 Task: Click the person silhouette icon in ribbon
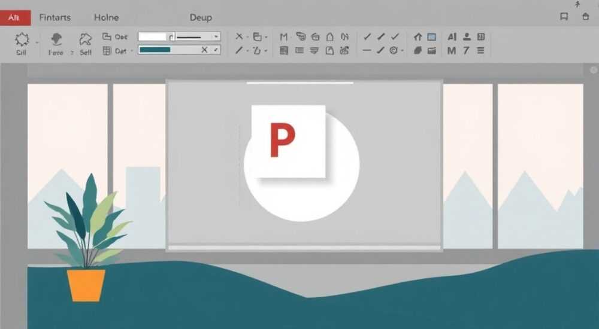click(x=467, y=36)
